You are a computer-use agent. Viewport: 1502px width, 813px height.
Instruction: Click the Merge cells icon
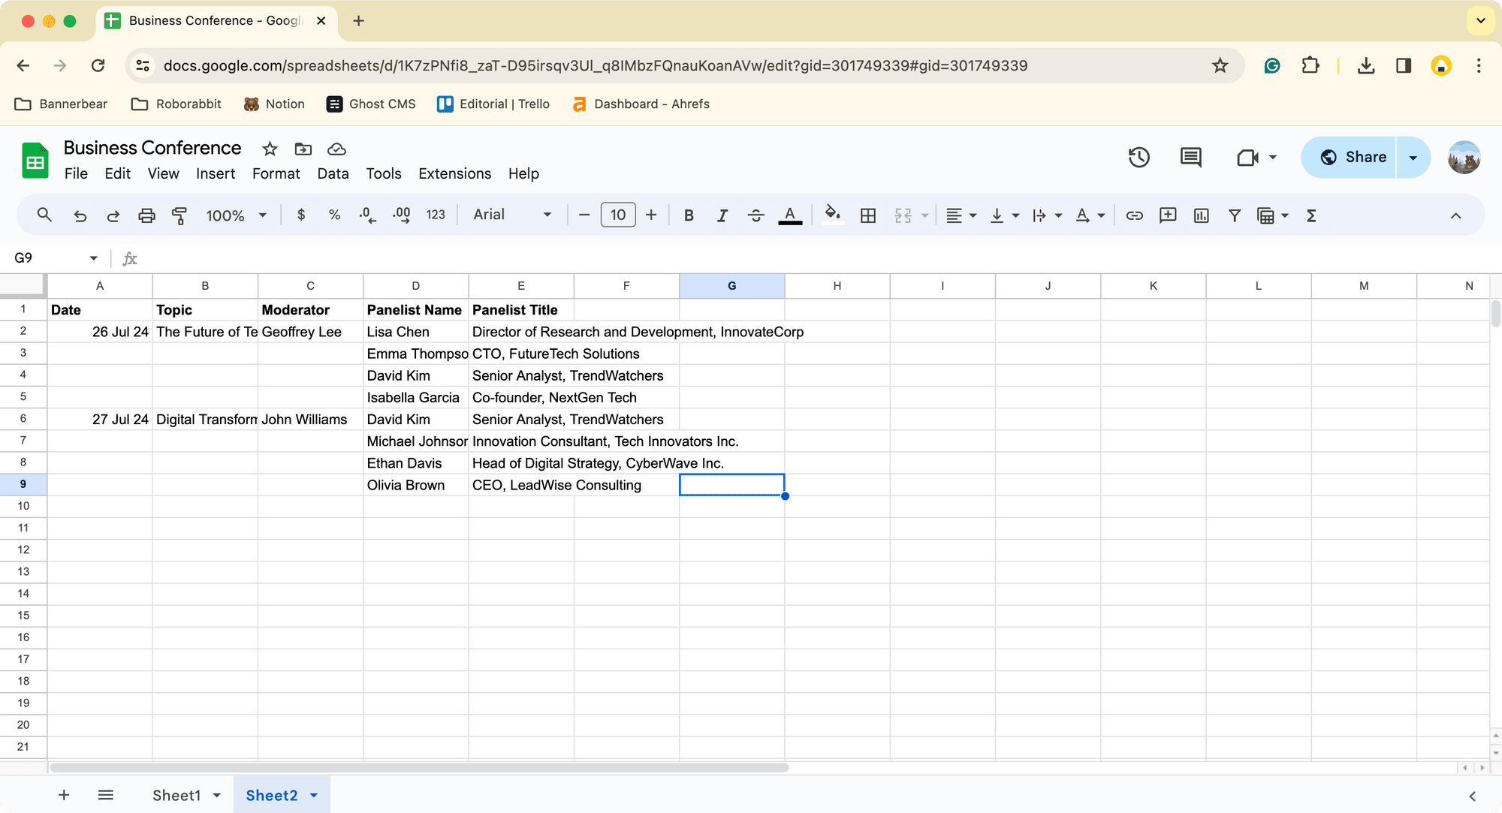902,215
